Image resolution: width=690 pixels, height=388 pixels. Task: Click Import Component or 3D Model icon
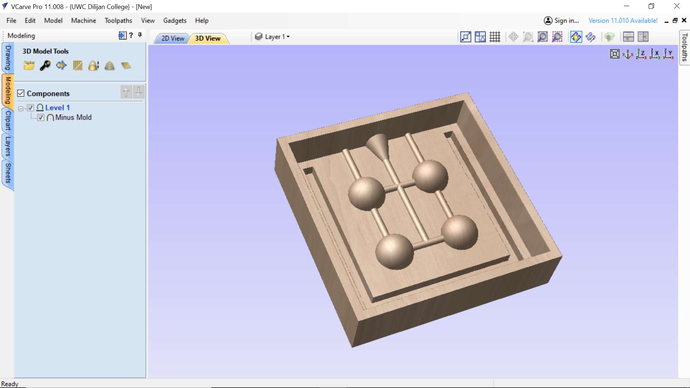coord(29,65)
